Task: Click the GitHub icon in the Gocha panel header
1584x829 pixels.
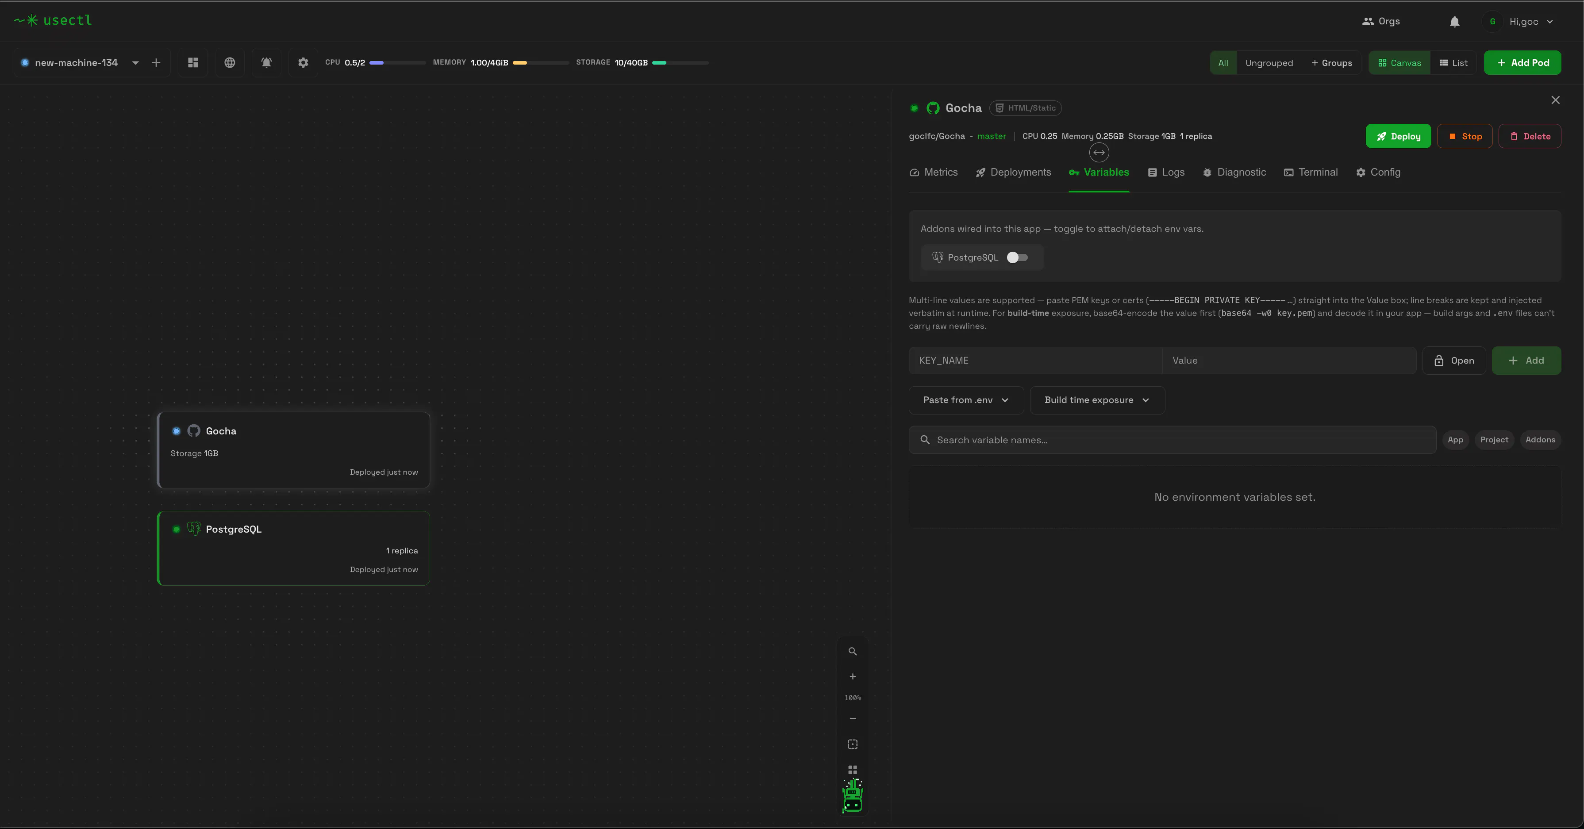Action: coord(933,108)
